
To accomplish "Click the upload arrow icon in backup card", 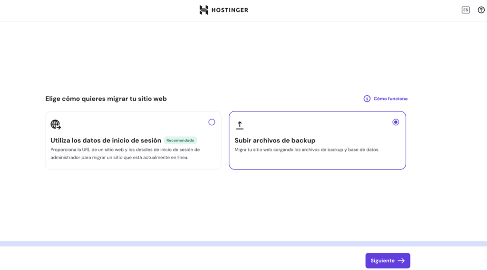I will click(240, 125).
